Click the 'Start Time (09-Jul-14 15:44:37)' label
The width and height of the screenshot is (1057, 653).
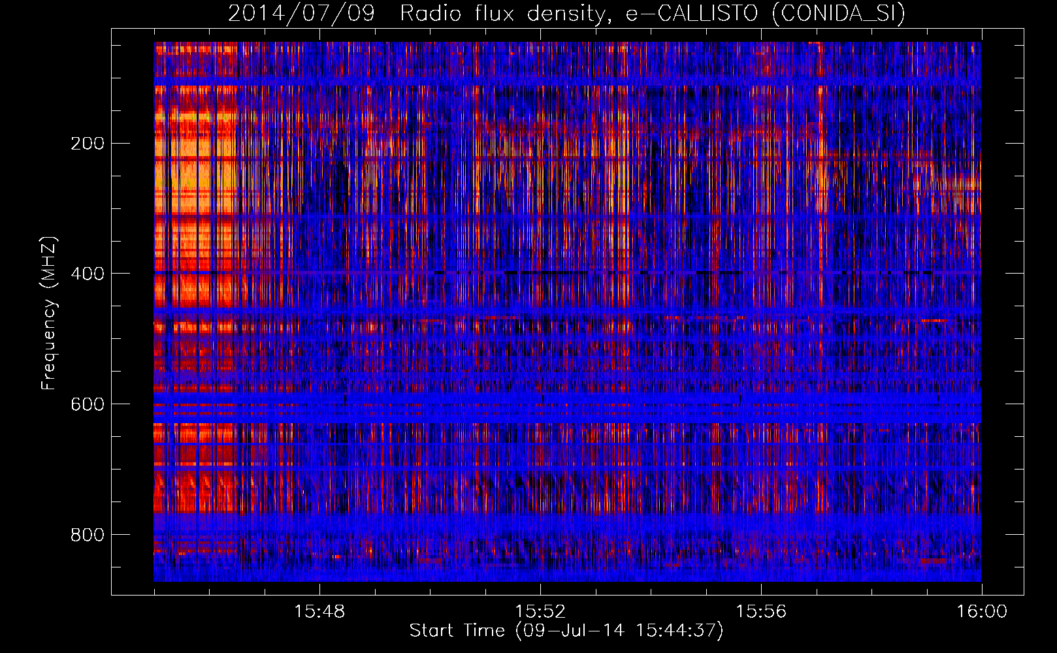click(x=566, y=631)
